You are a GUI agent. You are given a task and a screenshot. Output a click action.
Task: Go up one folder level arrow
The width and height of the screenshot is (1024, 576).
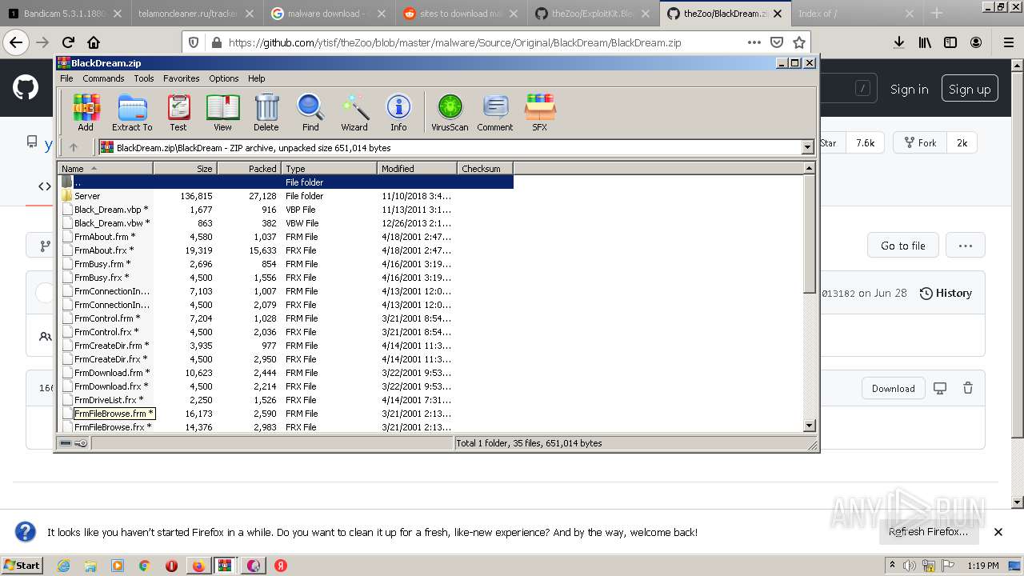(74, 147)
